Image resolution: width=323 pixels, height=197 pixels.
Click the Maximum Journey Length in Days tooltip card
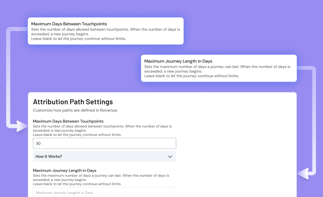(x=219, y=68)
